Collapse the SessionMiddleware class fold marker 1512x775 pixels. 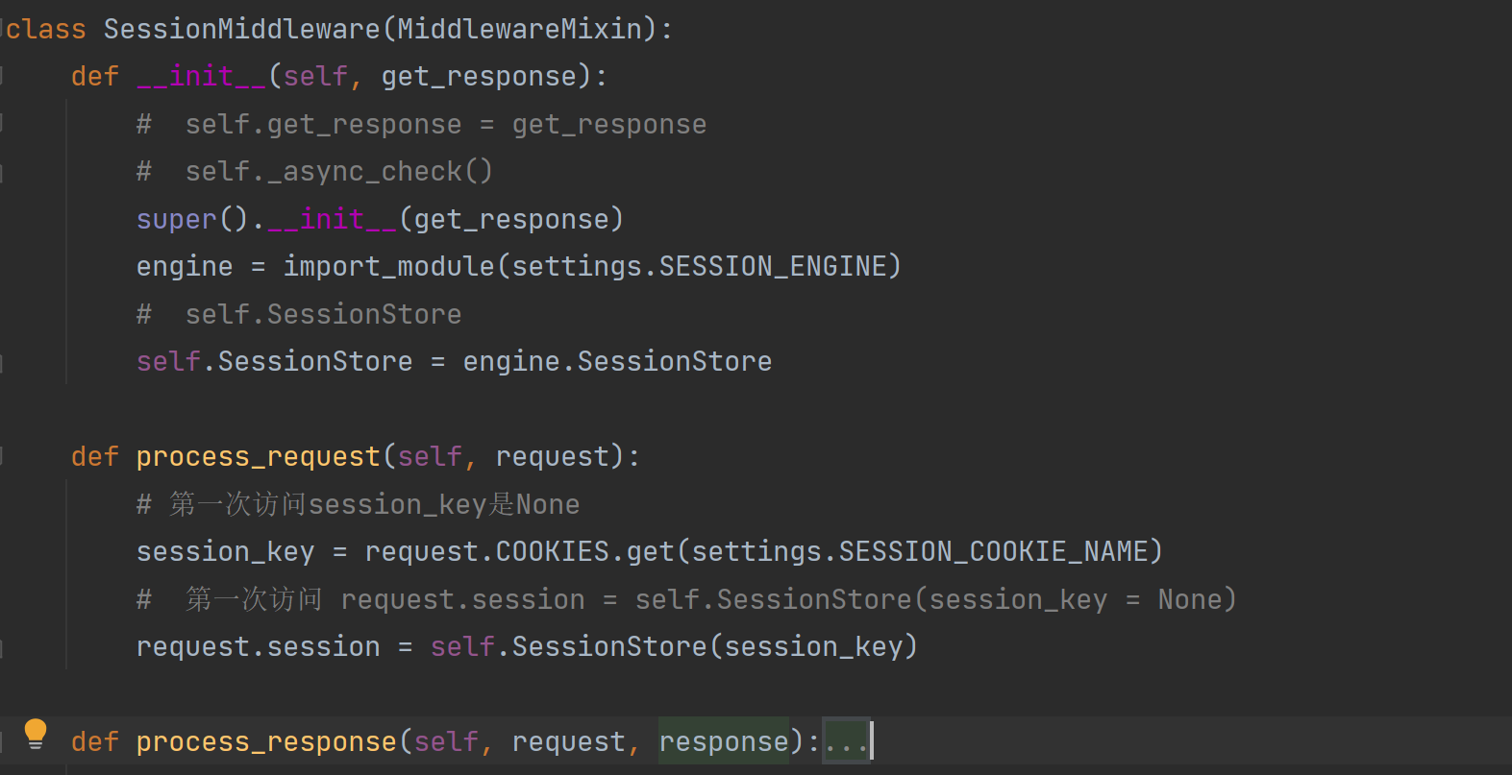click(x=4, y=29)
